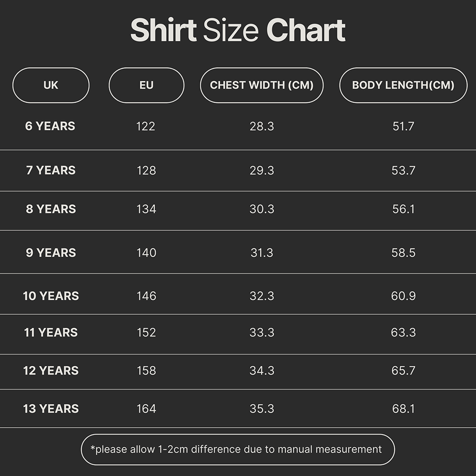The width and height of the screenshot is (476, 476).
Task: Click body length value 51.7
Action: point(403,126)
